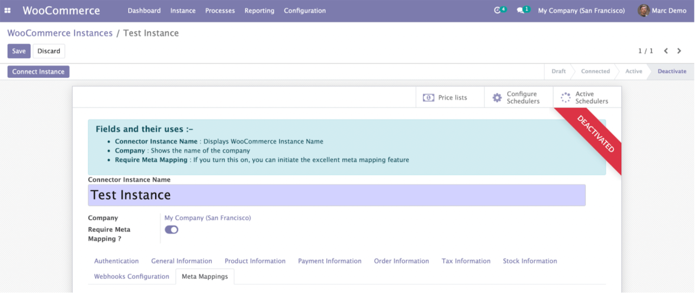698x294 pixels.
Task: Follow the WooCommerce Instances breadcrumb link
Action: point(60,33)
